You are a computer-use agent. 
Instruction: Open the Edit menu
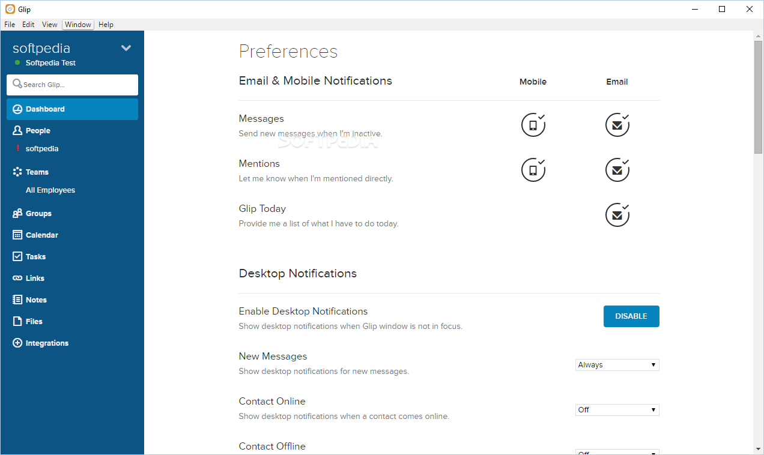(x=28, y=25)
